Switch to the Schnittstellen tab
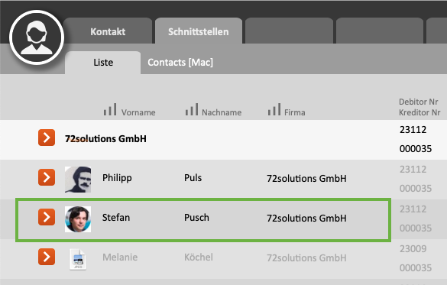The image size is (447, 285). click(x=199, y=31)
